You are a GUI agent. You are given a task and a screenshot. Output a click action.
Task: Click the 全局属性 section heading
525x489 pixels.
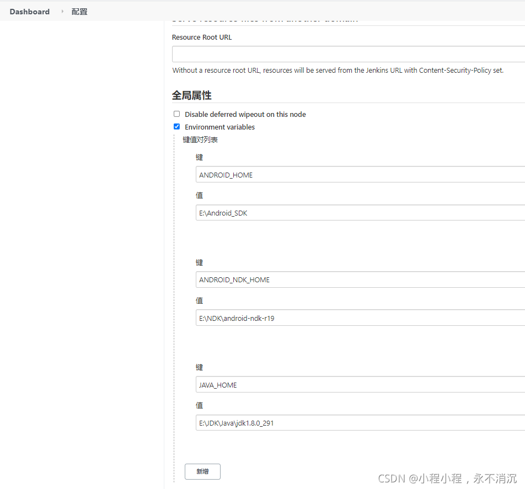point(191,95)
